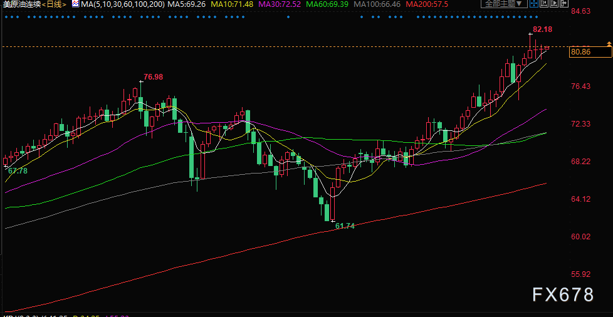Select the MA10:71.48 yellow legend
Image resolution: width=613 pixels, height=317 pixels.
point(232,4)
